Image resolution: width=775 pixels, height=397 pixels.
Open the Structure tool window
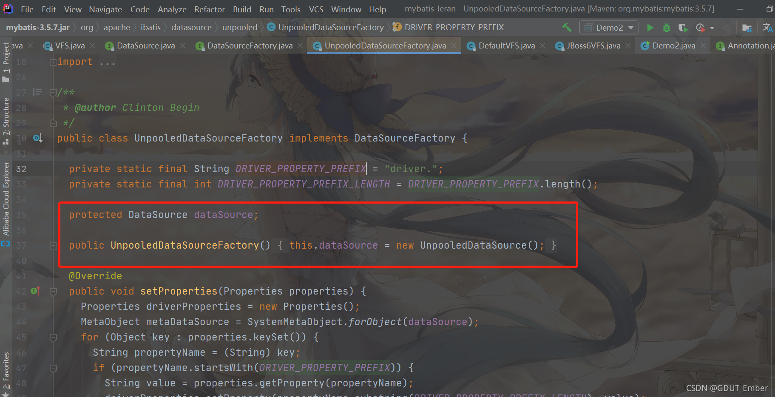[6, 121]
